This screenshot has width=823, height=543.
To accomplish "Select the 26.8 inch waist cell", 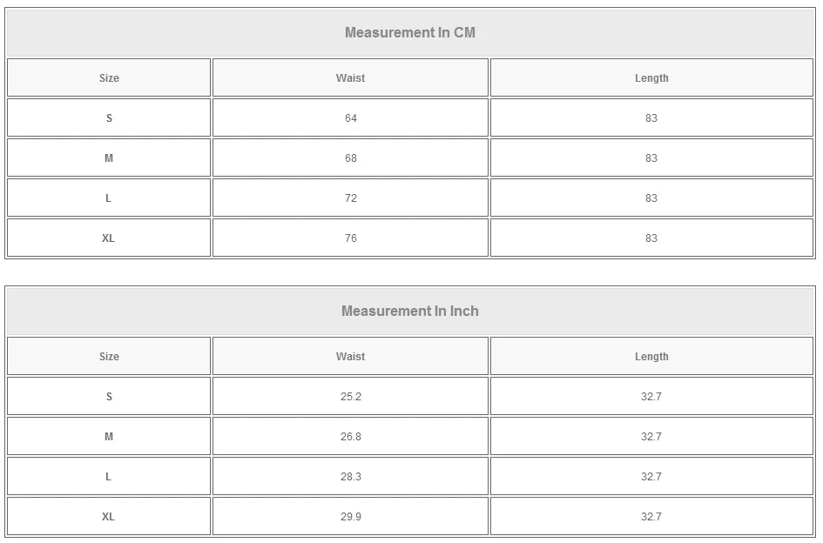I will [350, 437].
